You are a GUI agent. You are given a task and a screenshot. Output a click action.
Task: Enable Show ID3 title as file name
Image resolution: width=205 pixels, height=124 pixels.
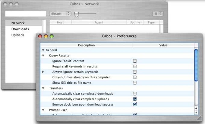[135, 83]
